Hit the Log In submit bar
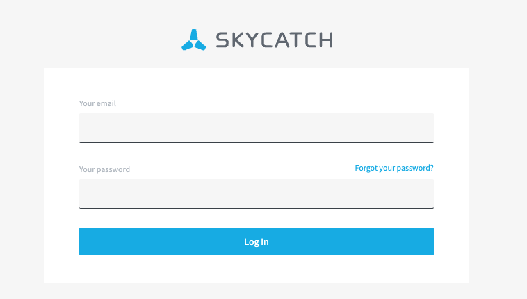Viewport: 527px width, 299px height. [256, 241]
